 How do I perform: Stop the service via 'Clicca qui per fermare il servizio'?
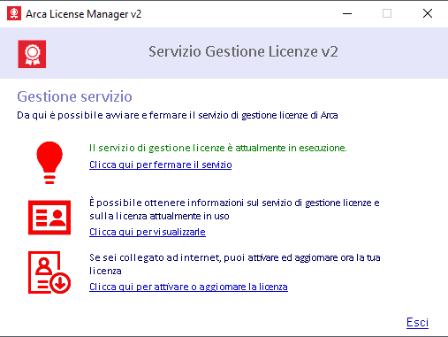coord(161,165)
